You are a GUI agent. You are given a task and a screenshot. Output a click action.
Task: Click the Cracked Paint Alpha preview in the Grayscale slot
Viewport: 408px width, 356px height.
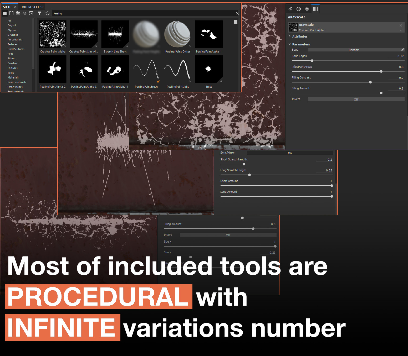point(293,27)
